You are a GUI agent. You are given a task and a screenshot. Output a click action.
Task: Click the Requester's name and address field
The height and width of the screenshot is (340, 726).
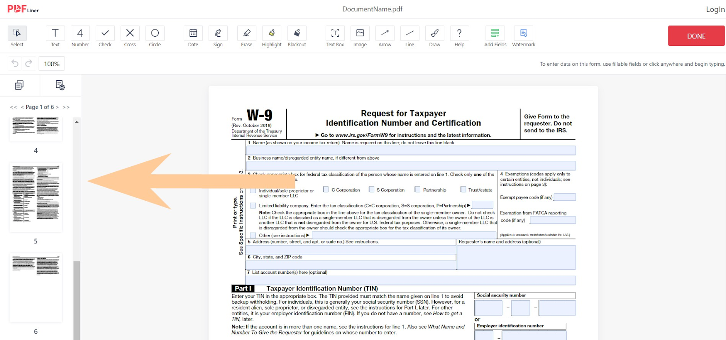coord(516,257)
